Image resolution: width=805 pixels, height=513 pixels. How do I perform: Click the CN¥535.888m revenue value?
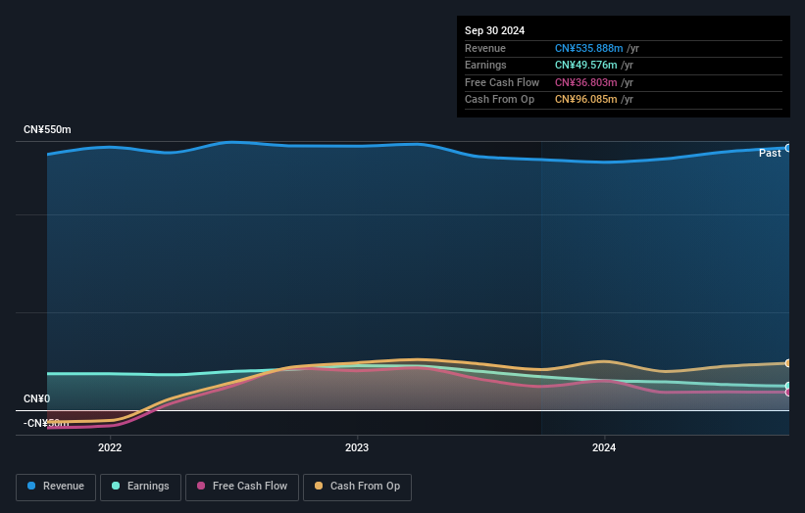click(589, 48)
